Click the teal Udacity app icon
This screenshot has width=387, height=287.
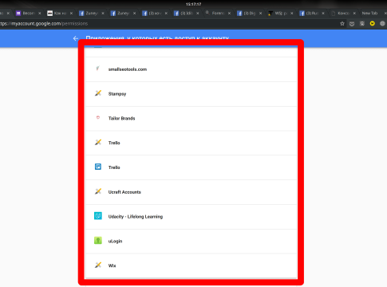click(98, 216)
